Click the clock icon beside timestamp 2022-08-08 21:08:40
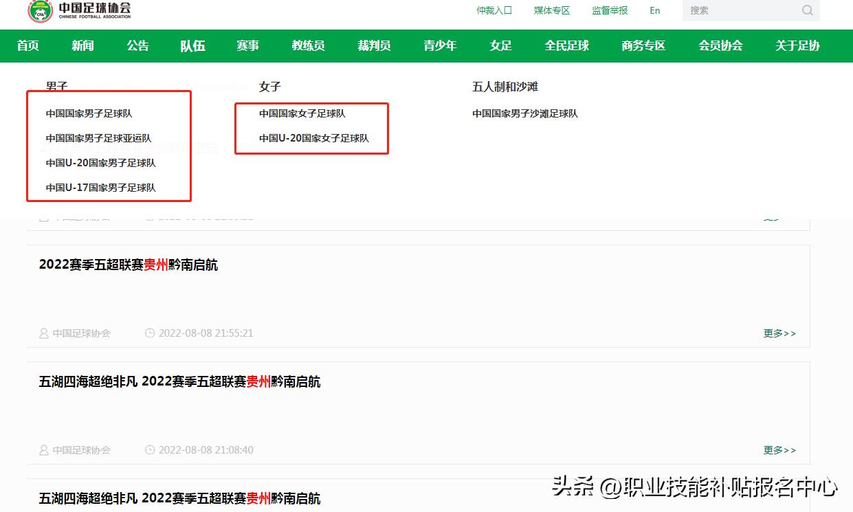 pos(150,450)
